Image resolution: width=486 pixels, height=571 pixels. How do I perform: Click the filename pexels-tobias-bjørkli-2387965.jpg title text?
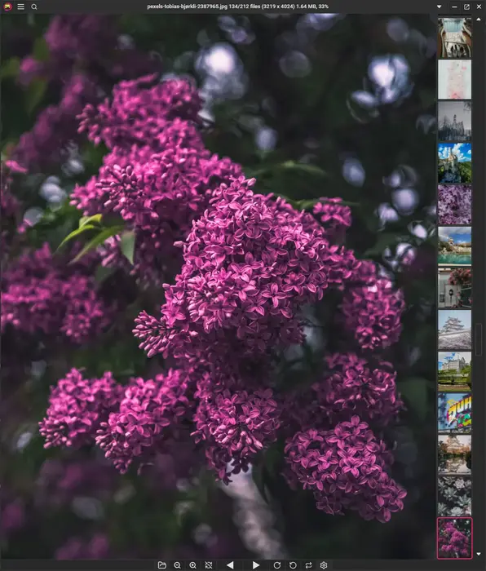[x=187, y=7]
